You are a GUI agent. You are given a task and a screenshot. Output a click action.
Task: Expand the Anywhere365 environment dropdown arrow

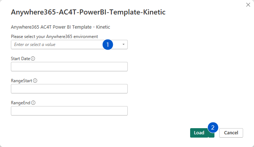click(123, 45)
